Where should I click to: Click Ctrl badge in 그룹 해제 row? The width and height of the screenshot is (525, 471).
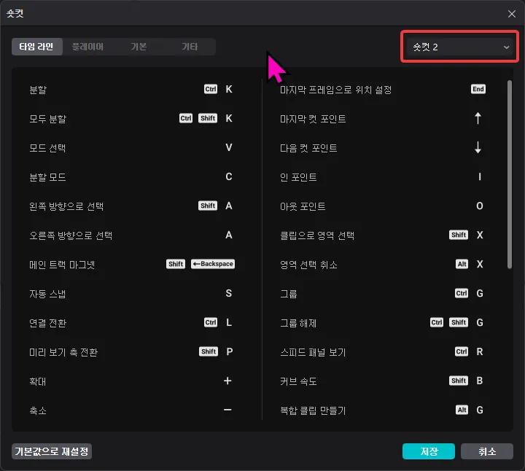[437, 322]
